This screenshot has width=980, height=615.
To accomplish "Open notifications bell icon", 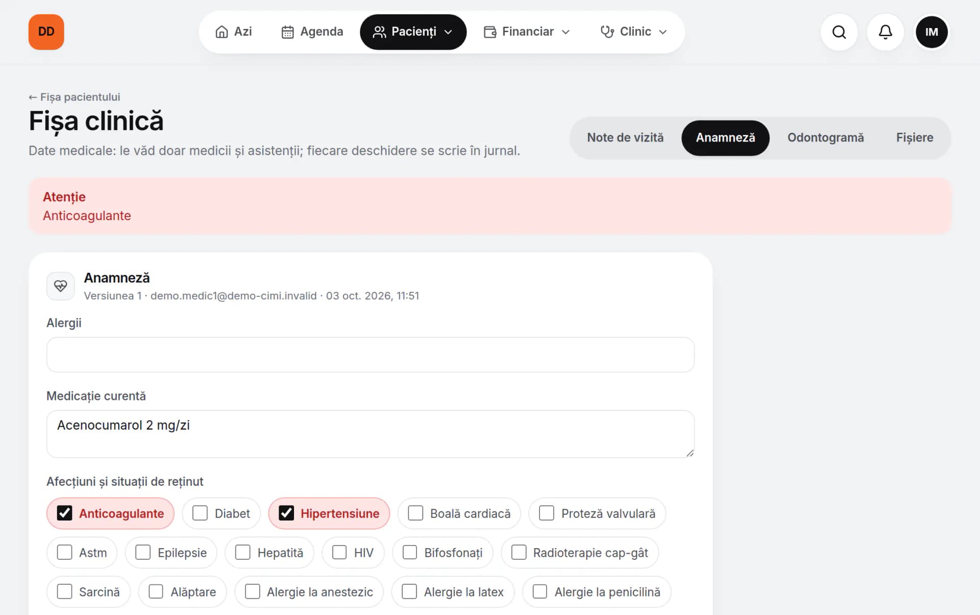I will [885, 32].
